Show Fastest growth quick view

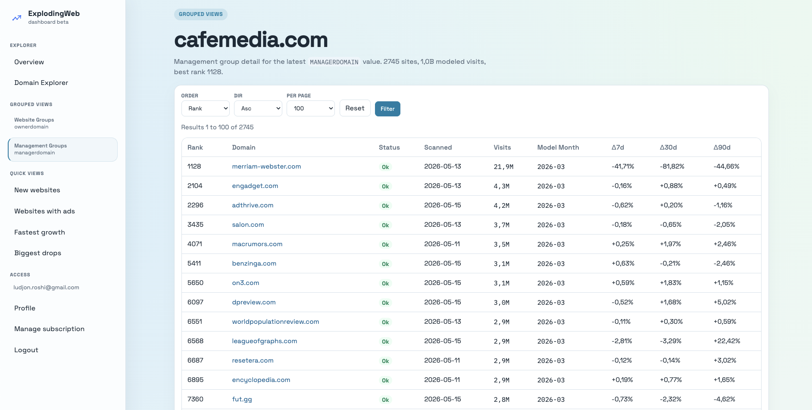[40, 232]
